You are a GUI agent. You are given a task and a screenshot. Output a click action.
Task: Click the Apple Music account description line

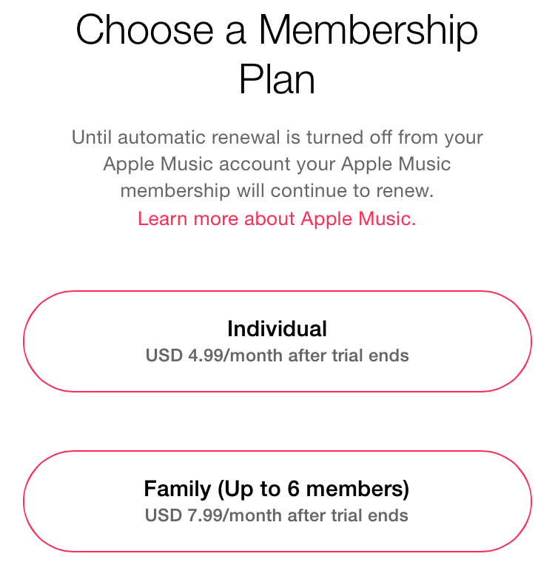[x=277, y=164]
